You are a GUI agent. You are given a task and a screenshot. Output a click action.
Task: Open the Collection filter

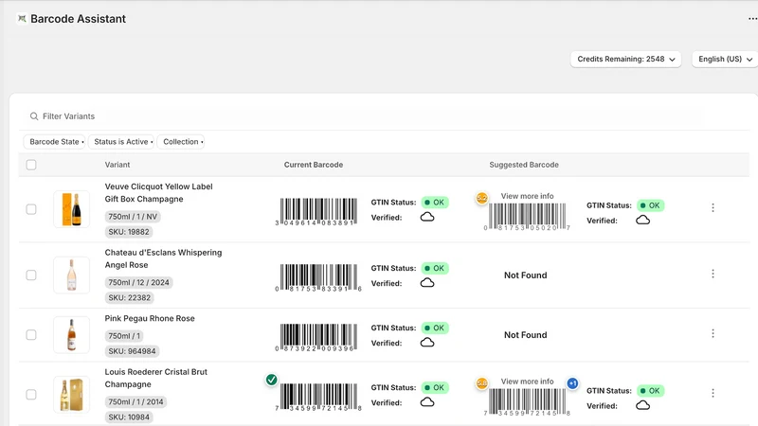click(x=181, y=141)
